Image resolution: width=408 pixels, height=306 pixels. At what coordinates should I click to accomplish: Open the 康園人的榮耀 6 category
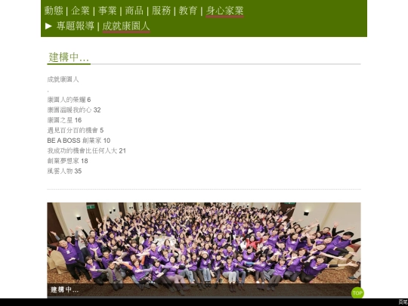pyautogui.click(x=69, y=100)
